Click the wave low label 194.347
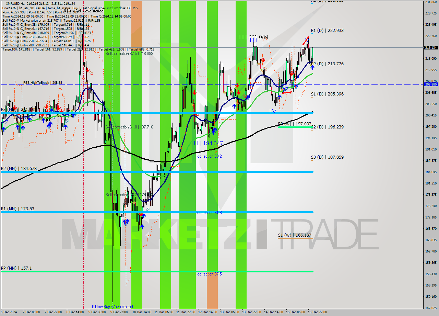This screenshot has height=316, width=439. (x=209, y=143)
